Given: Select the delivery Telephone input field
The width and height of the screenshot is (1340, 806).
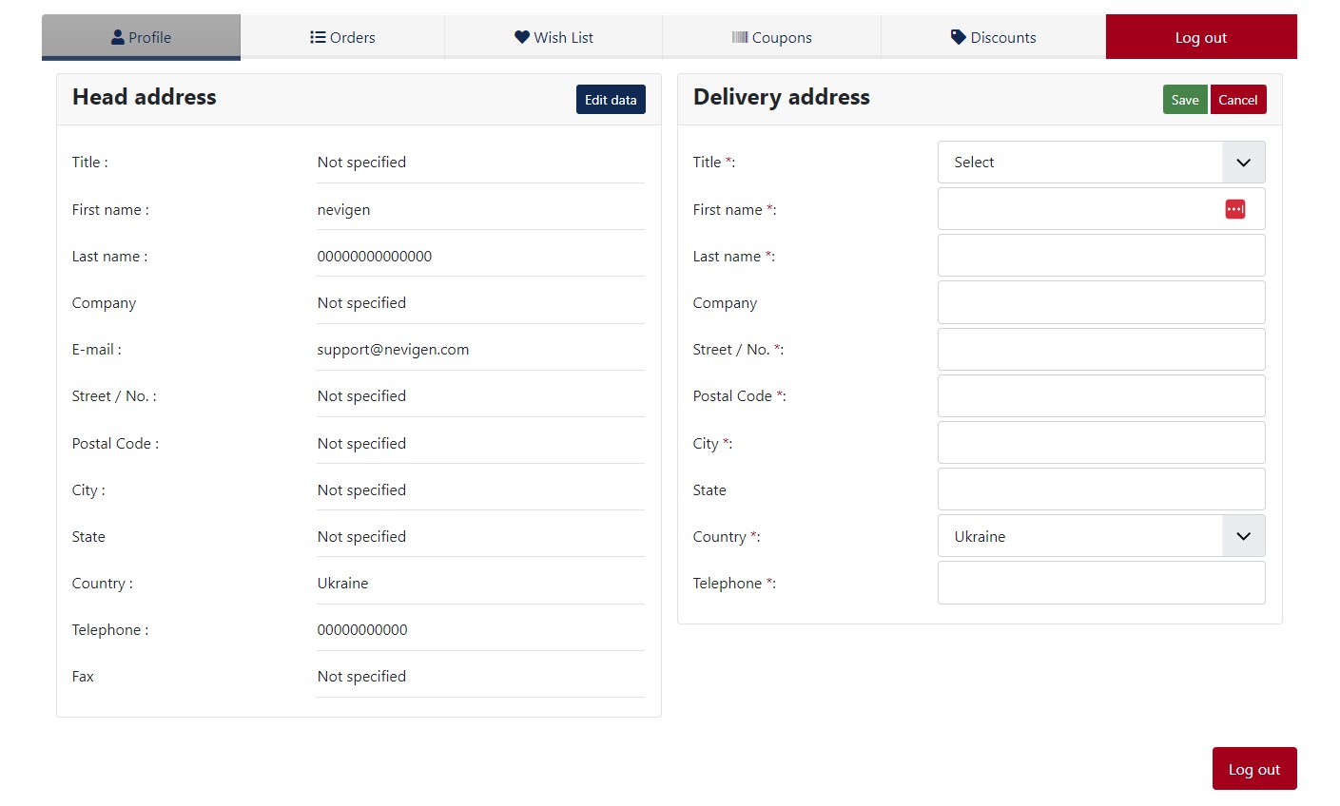Looking at the screenshot, I should (1100, 583).
